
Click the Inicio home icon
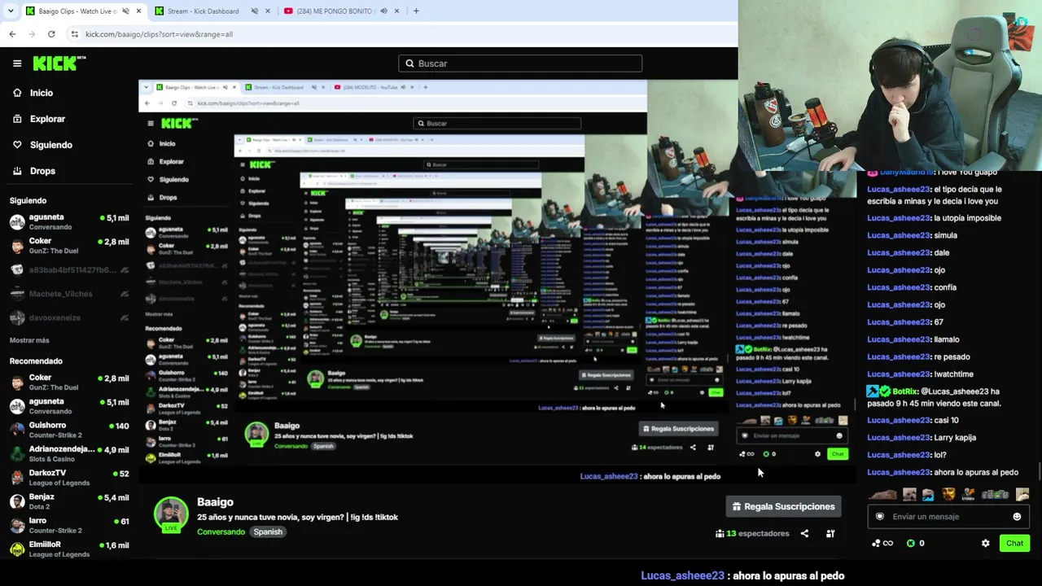pyautogui.click(x=17, y=93)
